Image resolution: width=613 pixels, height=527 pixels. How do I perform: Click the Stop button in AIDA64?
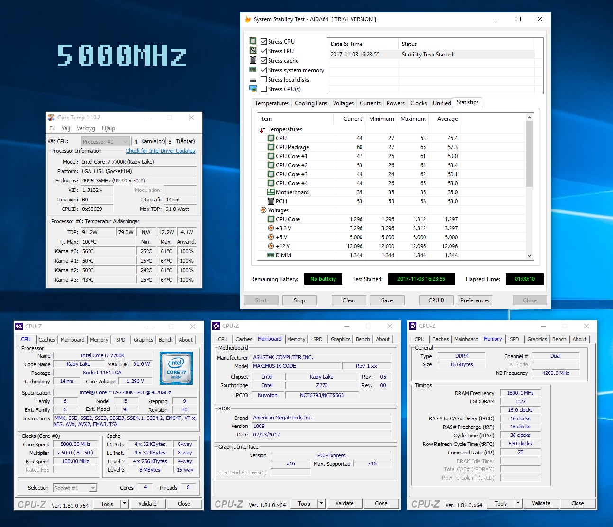299,300
